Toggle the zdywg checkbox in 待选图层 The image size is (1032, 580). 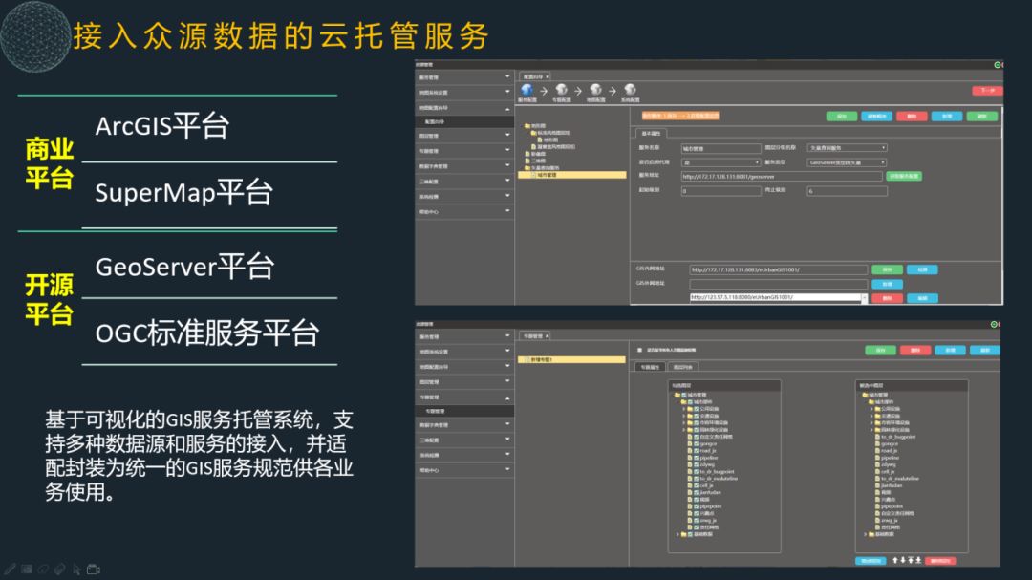point(697,464)
